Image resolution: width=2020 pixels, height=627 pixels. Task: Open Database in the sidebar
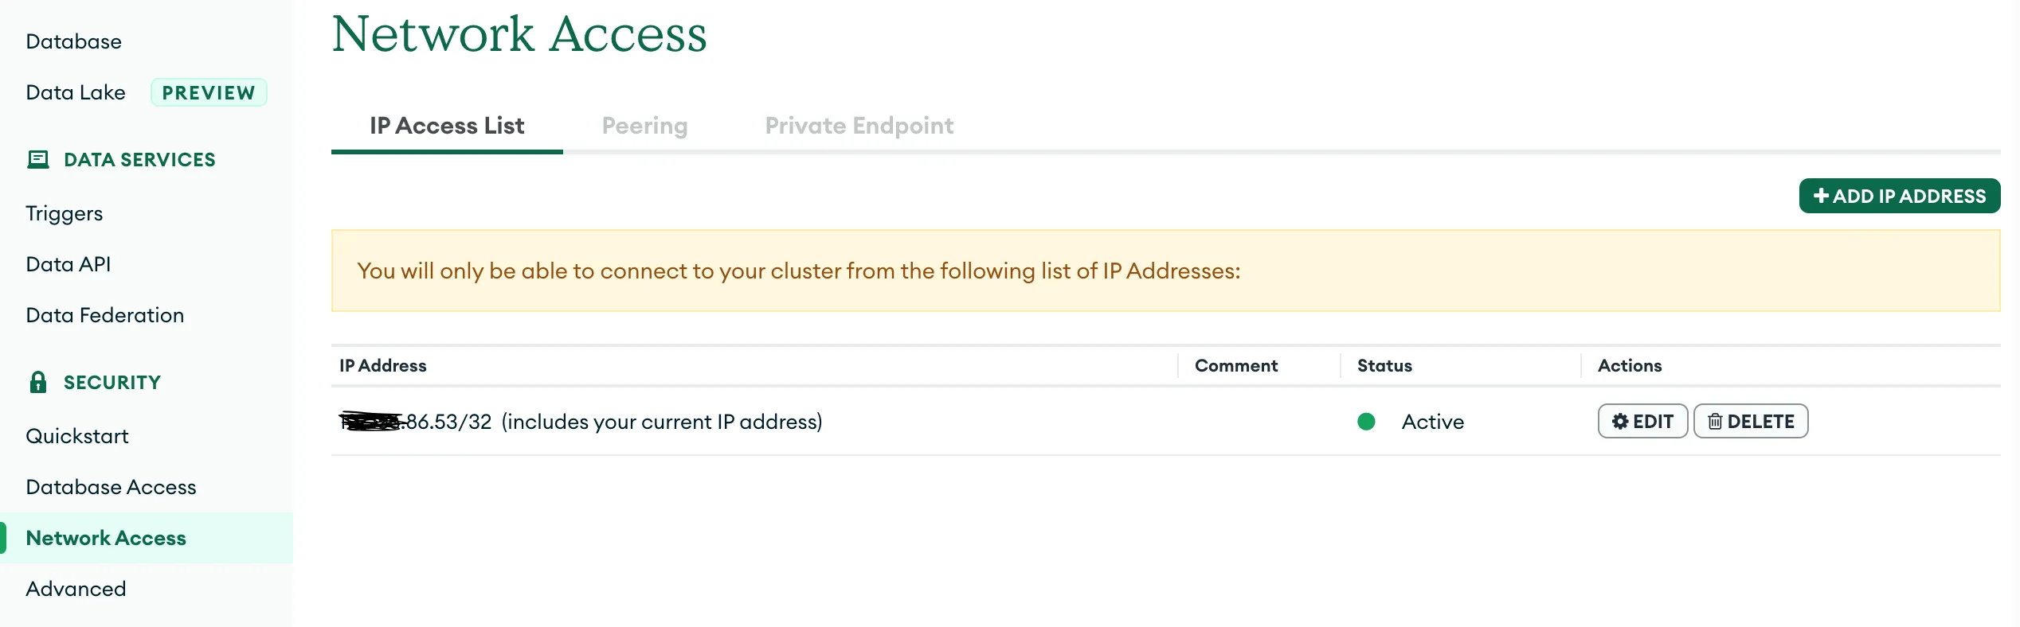[x=74, y=41]
